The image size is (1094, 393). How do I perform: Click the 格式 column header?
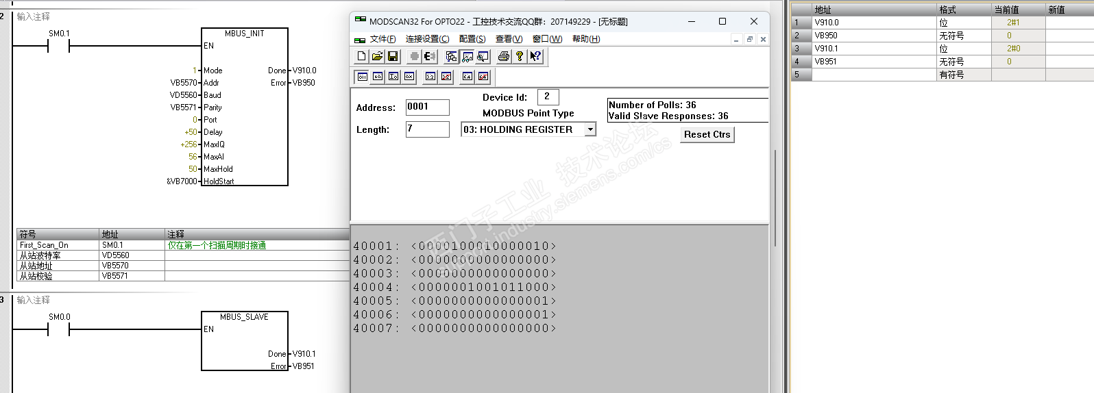tap(964, 10)
